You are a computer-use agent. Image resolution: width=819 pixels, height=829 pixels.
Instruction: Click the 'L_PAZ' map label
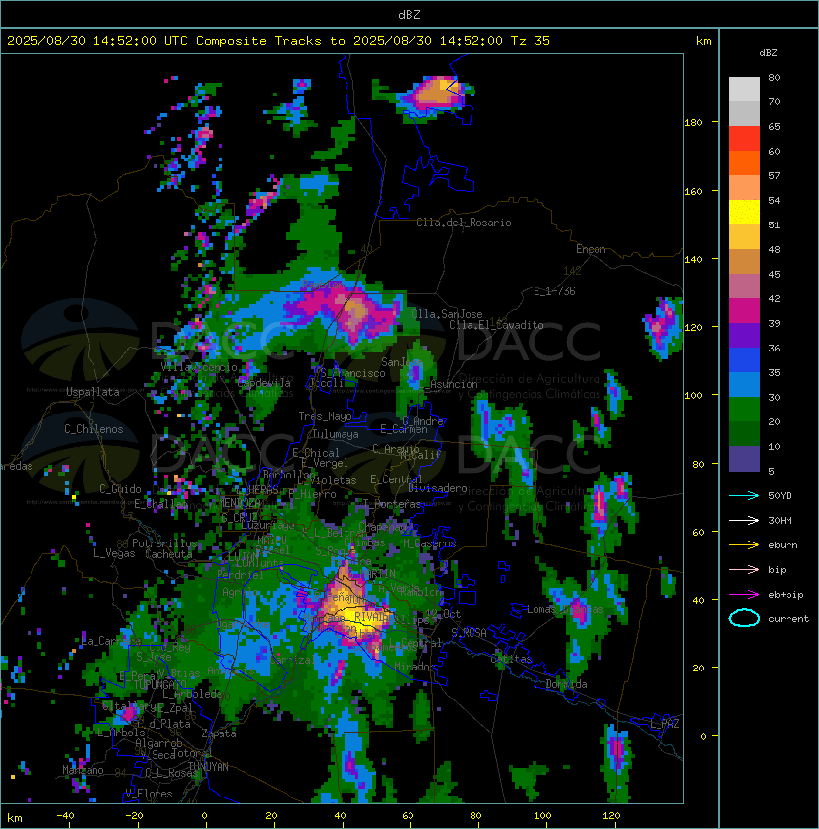[x=664, y=724]
